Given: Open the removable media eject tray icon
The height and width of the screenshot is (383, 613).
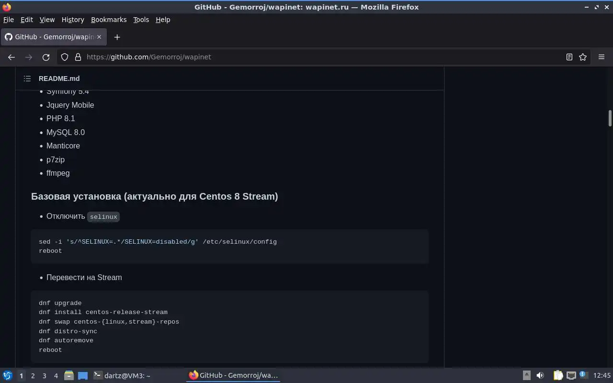Looking at the screenshot, I should [x=526, y=376].
